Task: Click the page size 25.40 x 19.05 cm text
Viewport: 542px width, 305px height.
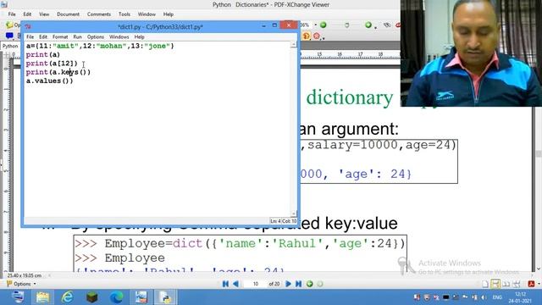Action: point(25,275)
